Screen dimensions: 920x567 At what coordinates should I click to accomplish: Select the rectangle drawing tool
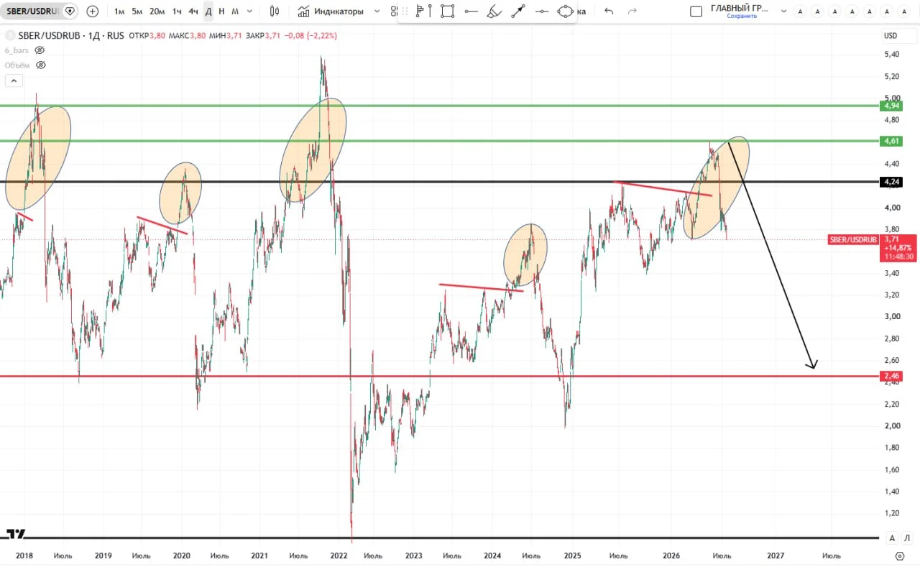tap(448, 11)
